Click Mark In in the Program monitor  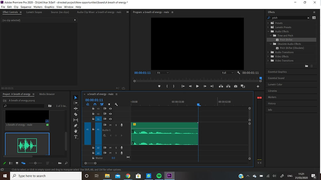point(167,86)
